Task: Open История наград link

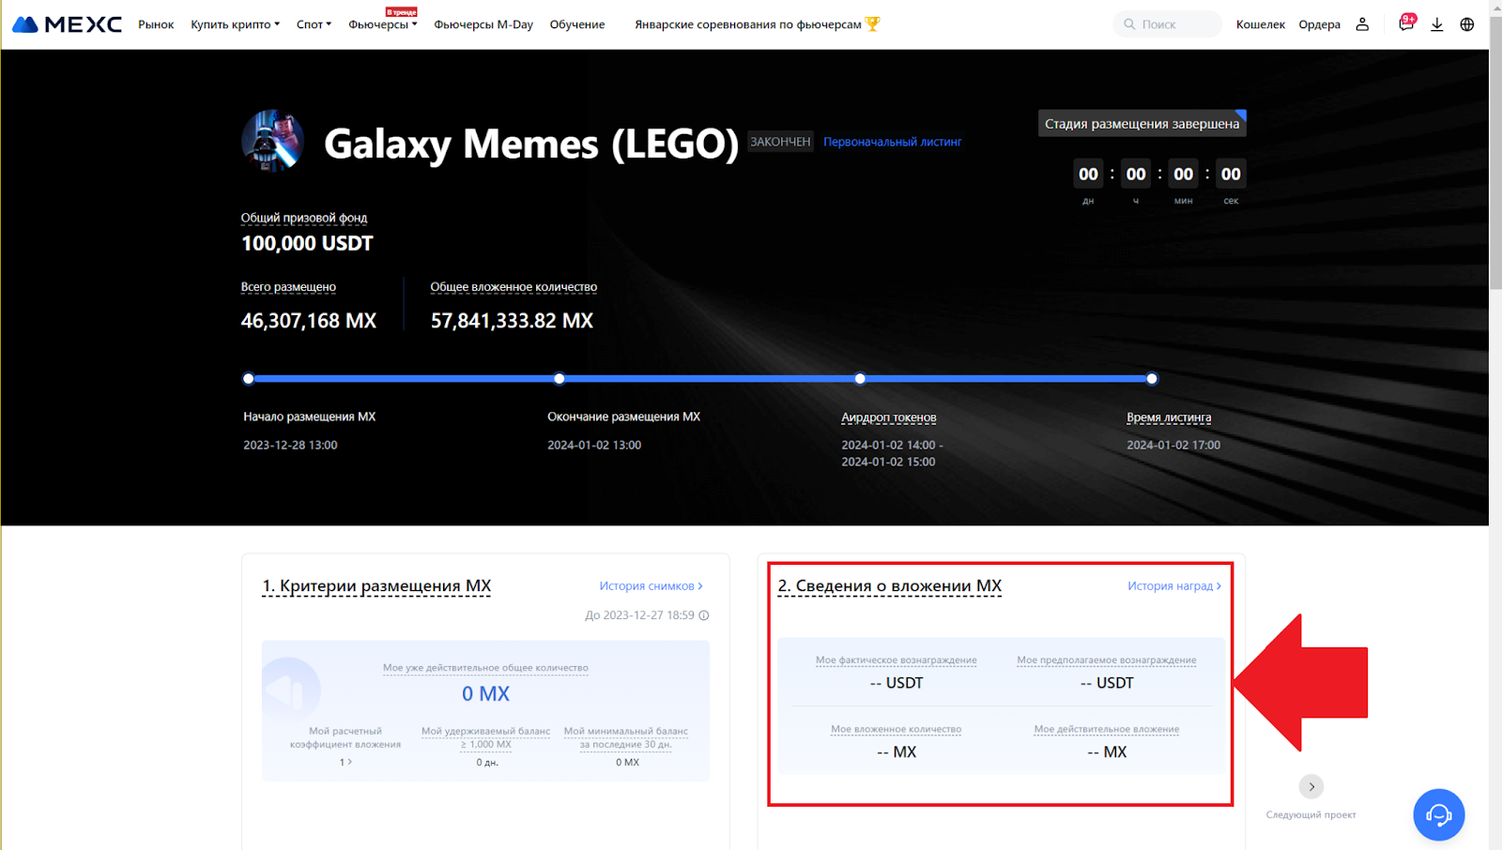Action: [x=1174, y=586]
